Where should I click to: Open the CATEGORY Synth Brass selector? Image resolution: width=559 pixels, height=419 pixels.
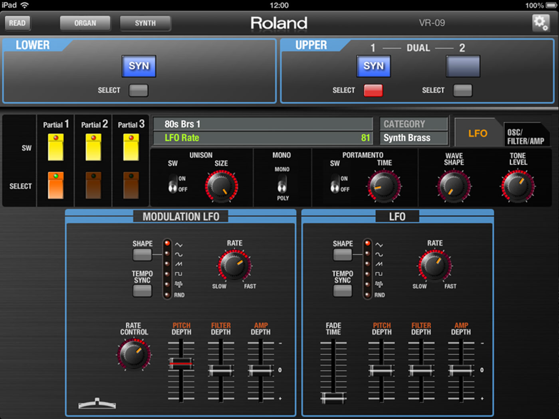point(414,138)
